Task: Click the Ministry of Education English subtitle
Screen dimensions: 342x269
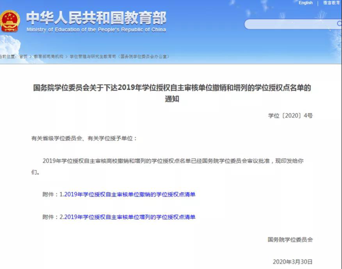Action: point(96,29)
